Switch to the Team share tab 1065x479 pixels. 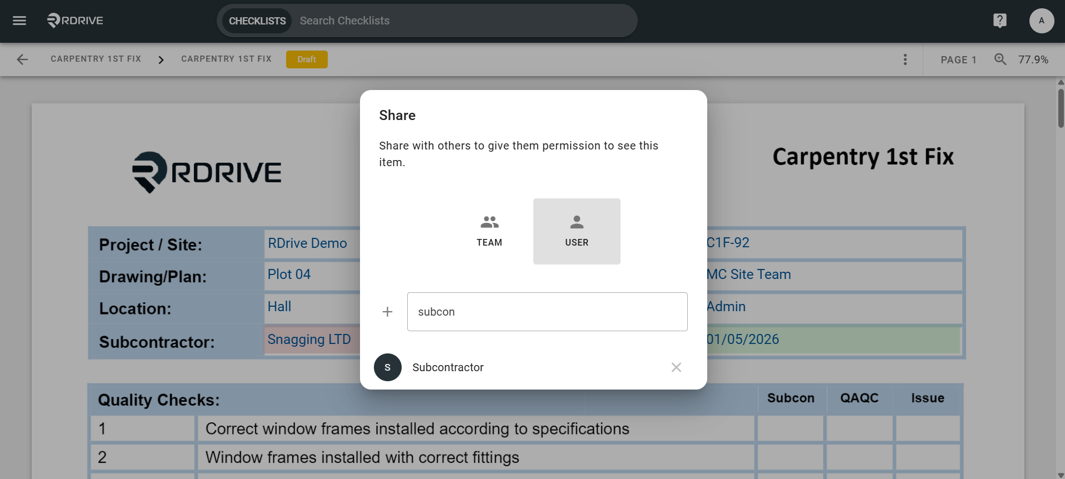click(x=489, y=231)
